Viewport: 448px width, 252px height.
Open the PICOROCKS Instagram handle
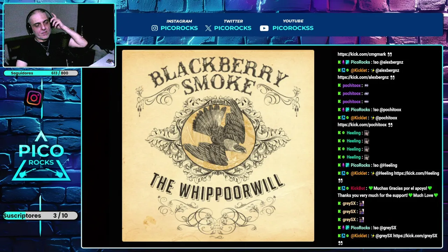point(179,28)
